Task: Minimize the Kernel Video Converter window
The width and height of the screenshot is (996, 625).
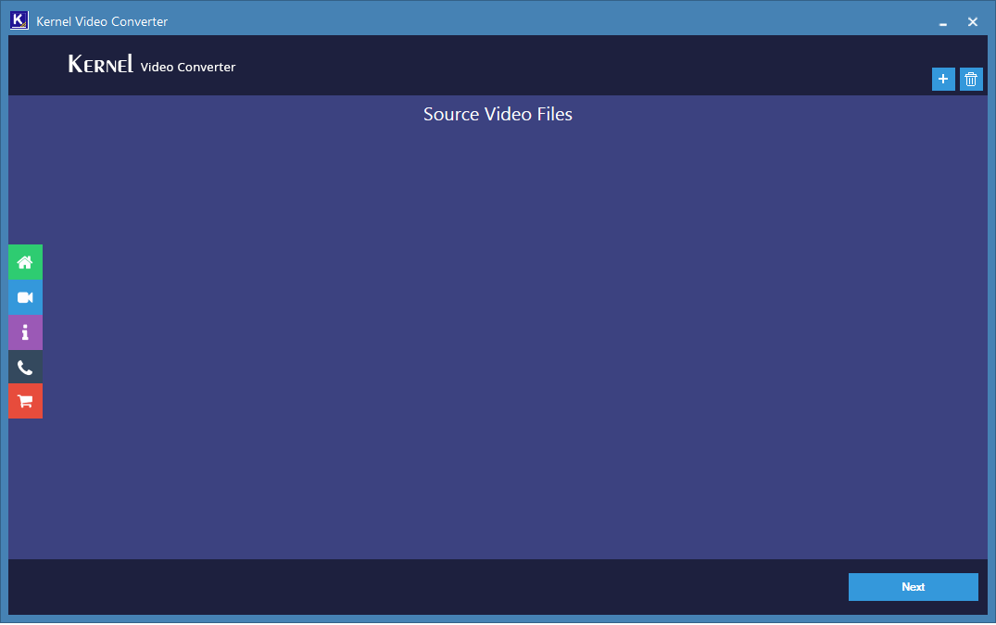Action: 943,22
